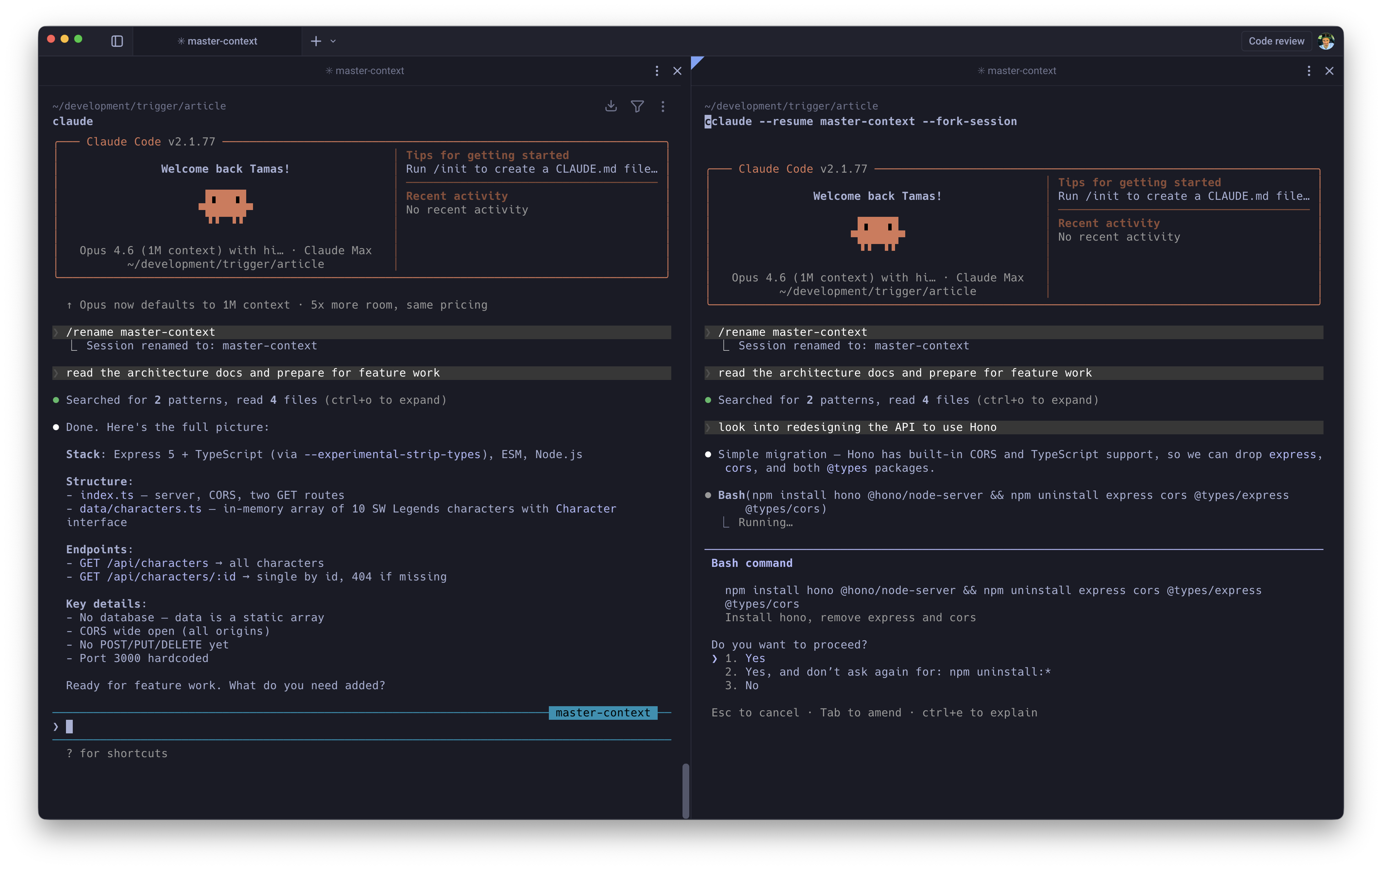Toggle the sidebar panel icon
Image resolution: width=1382 pixels, height=870 pixels.
coord(117,41)
